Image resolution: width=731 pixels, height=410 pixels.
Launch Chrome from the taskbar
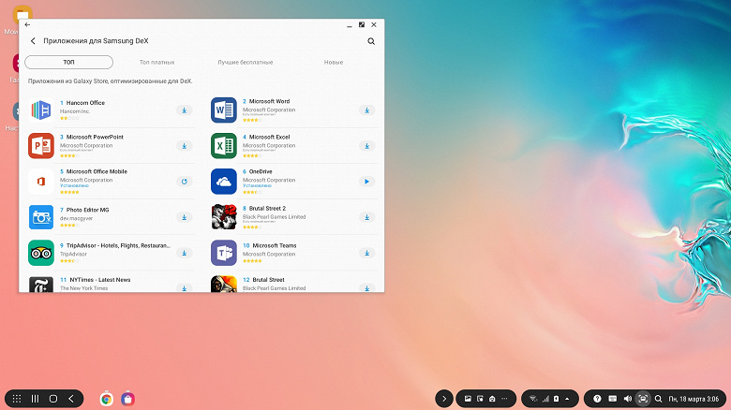tap(107, 399)
